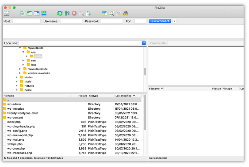Toggle local directory tree display icon
Screen dimensions: 249x167
tap(30, 13)
